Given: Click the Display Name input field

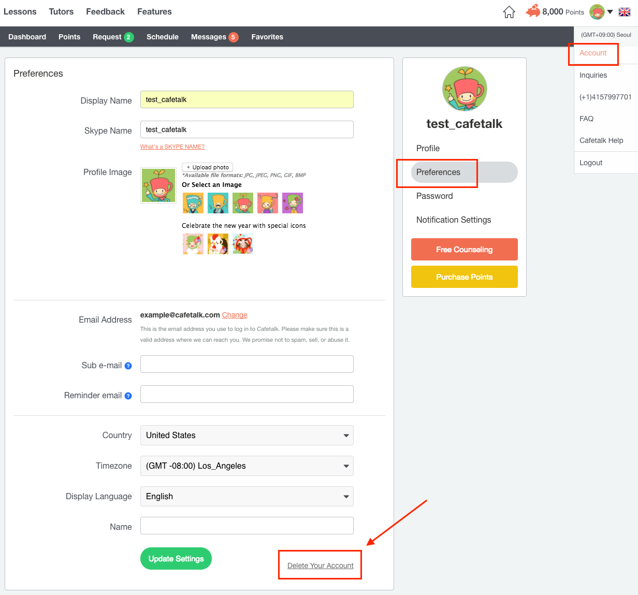Looking at the screenshot, I should (247, 99).
